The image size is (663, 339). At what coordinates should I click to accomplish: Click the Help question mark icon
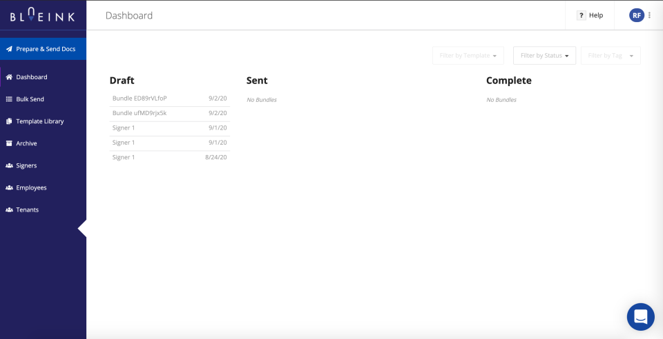[x=582, y=15]
